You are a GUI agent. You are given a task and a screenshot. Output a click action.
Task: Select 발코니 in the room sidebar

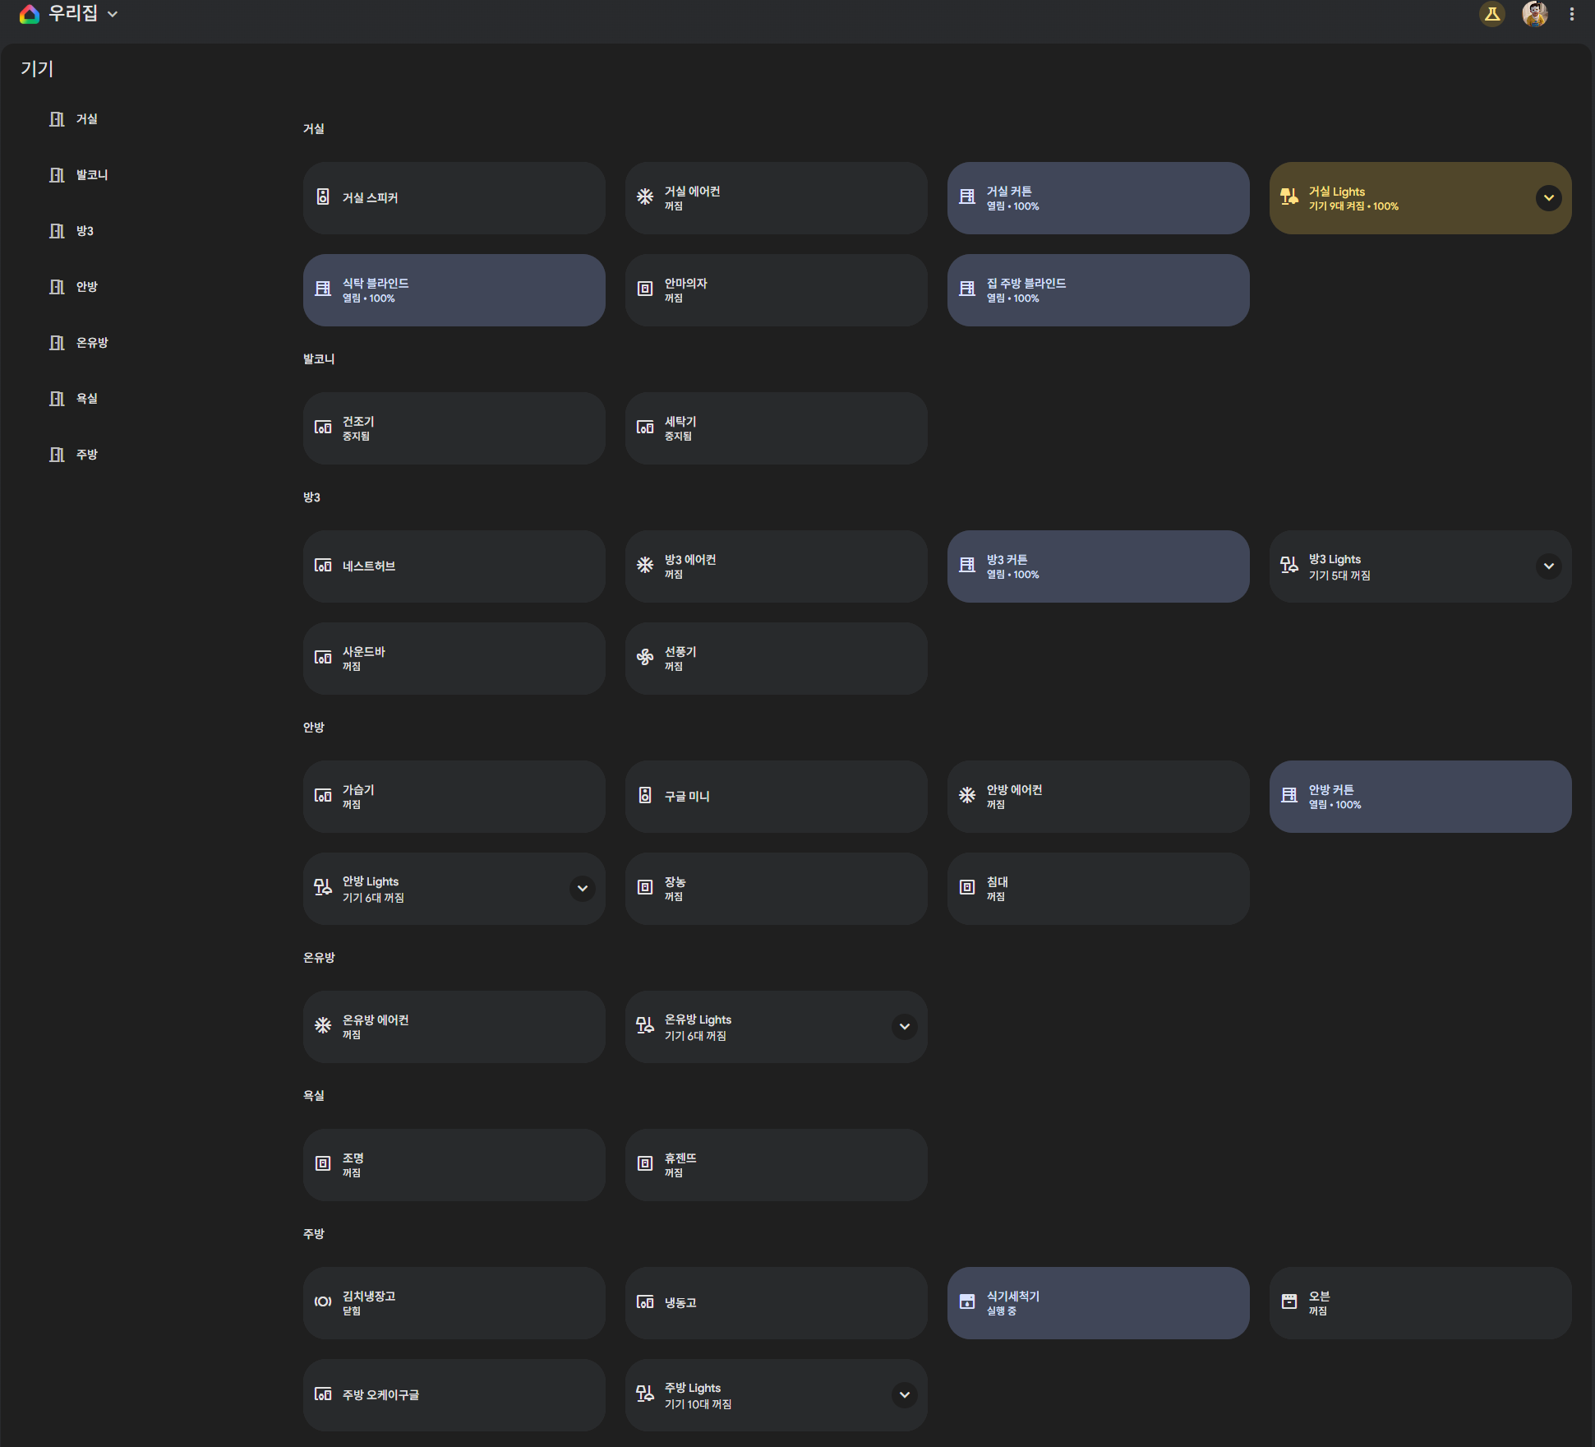[x=91, y=175]
